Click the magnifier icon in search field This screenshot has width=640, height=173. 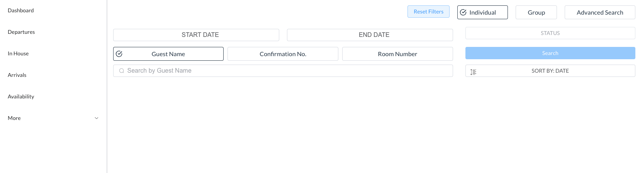[x=122, y=71]
